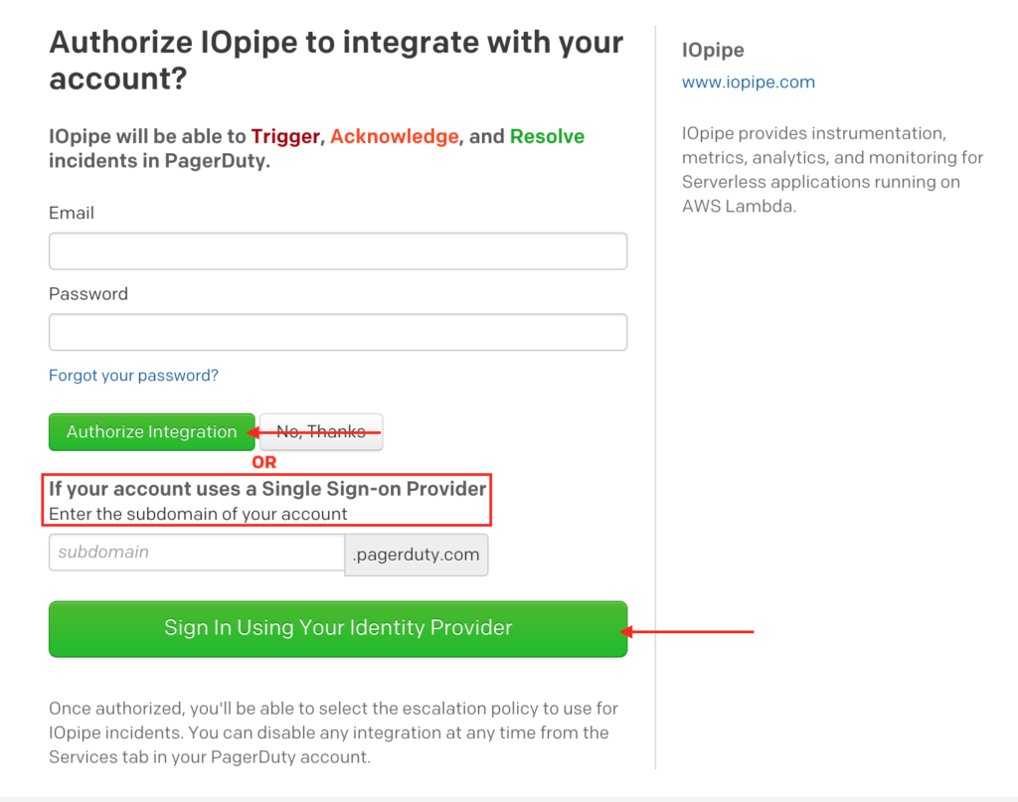Click the subdomain input field
Image resolution: width=1018 pixels, height=802 pixels.
[x=197, y=553]
